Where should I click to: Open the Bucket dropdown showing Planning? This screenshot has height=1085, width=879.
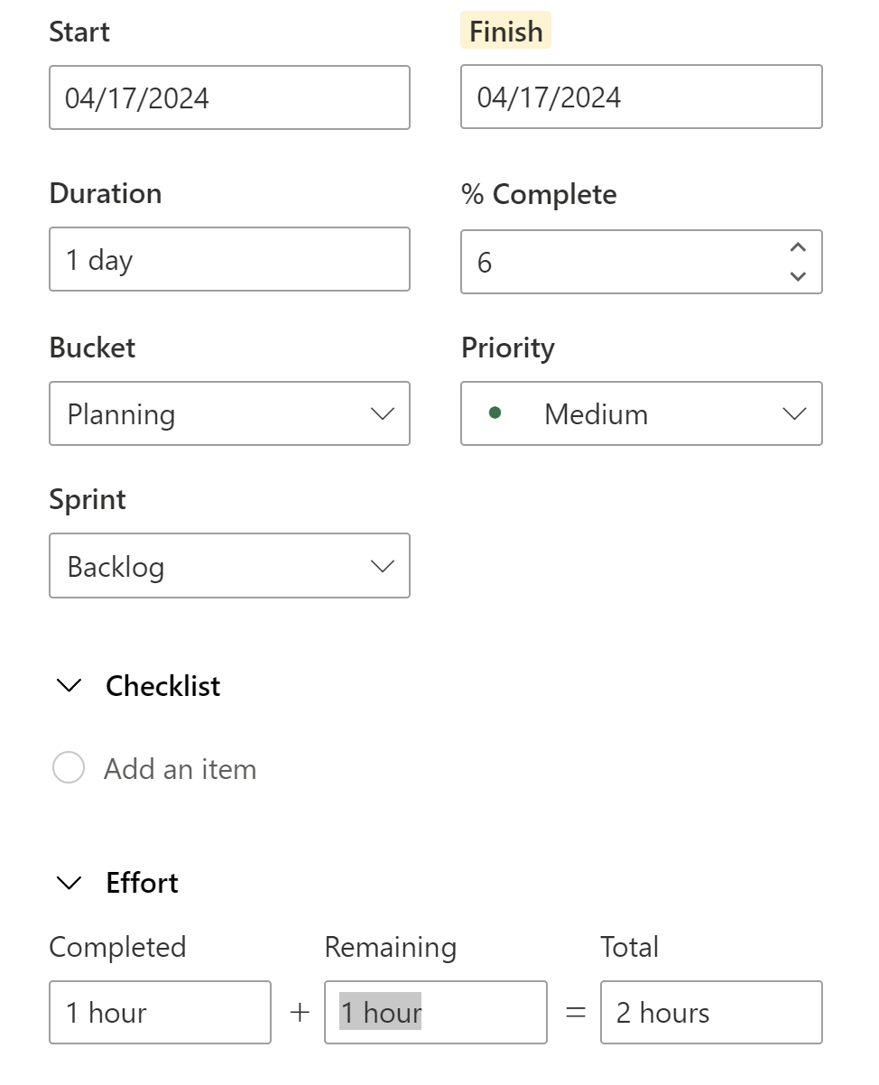229,414
